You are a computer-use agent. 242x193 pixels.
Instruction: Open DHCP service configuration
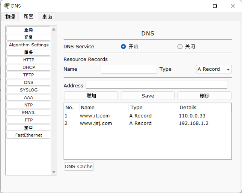pos(29,67)
